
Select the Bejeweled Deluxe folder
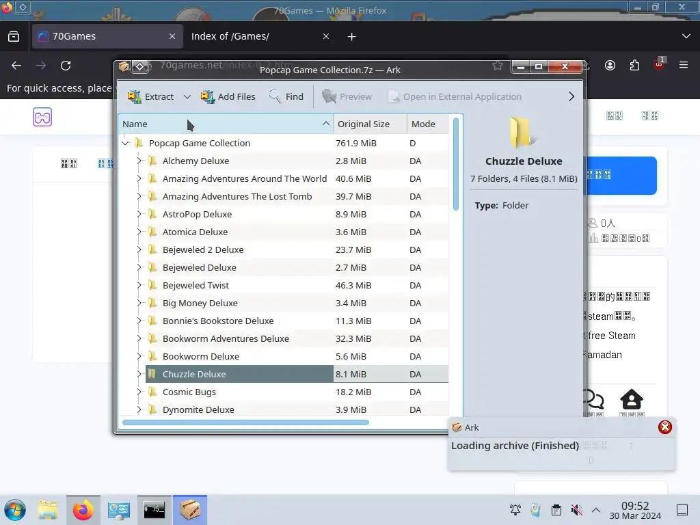199,267
